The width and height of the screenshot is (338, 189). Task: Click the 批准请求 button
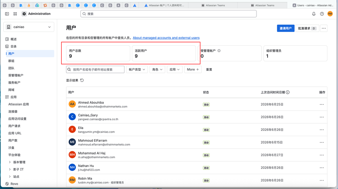[x=307, y=28]
